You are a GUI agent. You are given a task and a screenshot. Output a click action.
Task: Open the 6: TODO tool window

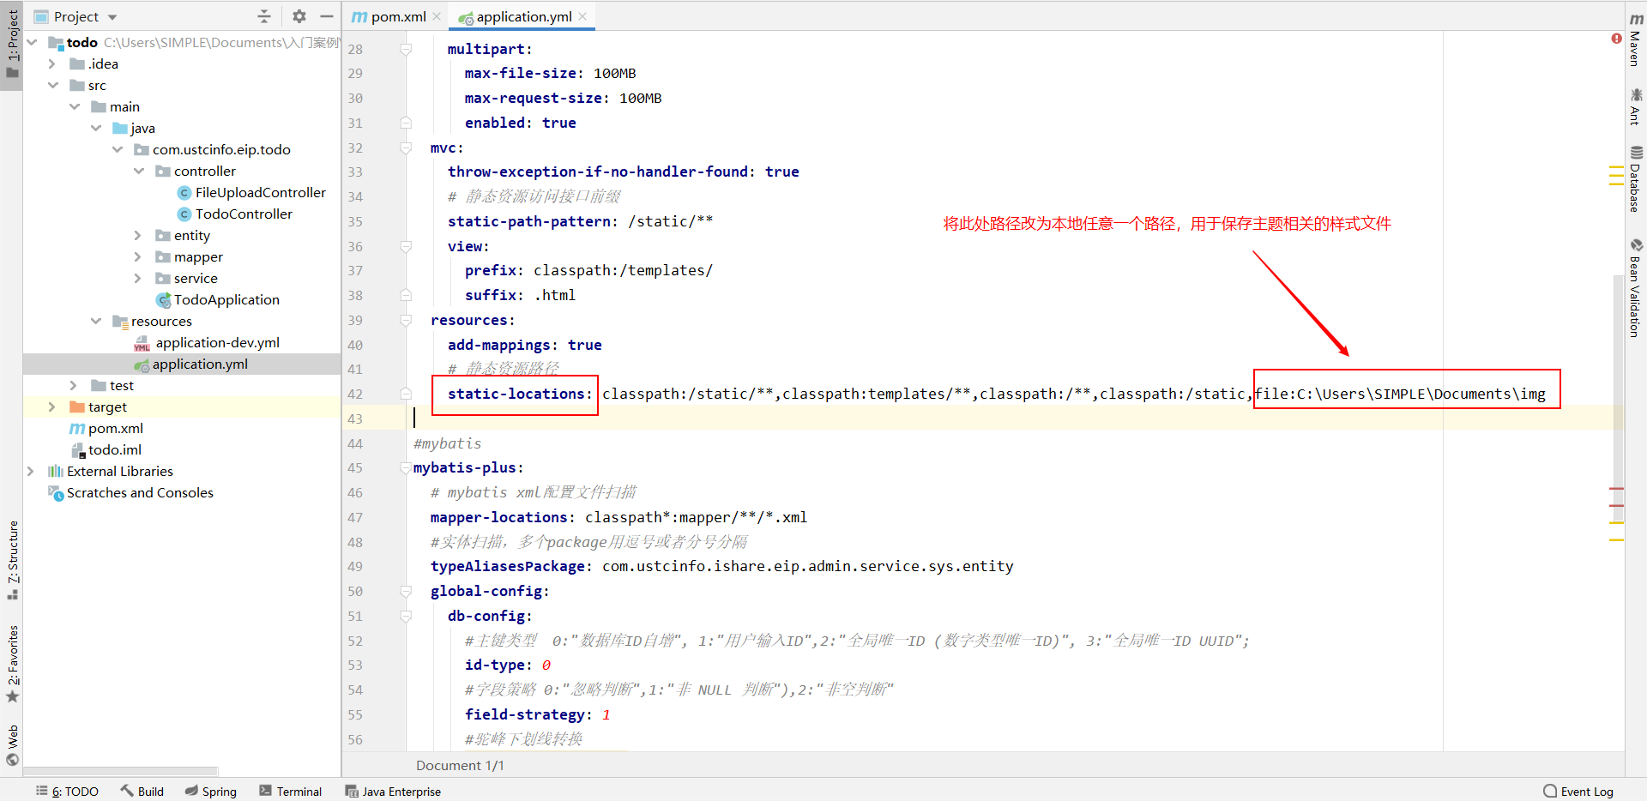[68, 791]
